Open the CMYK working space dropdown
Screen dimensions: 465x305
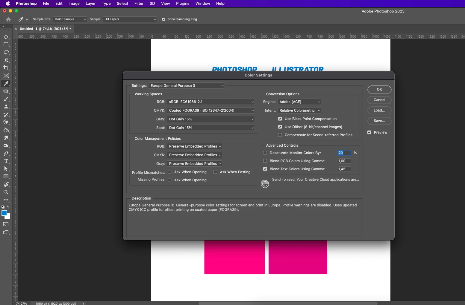coord(211,111)
